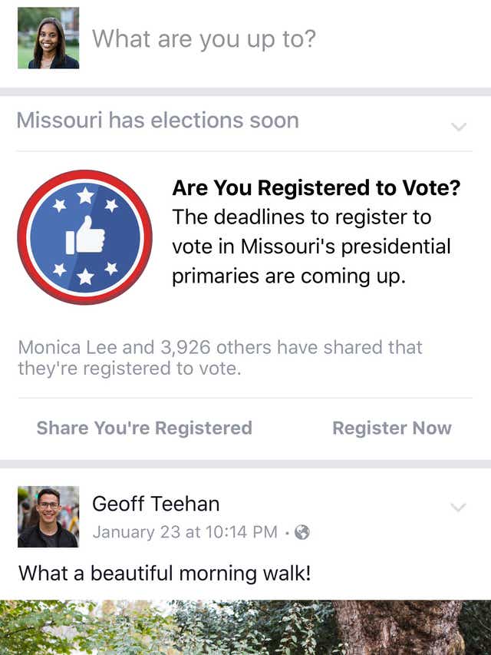Click Register Now
Image resolution: width=491 pixels, height=655 pixels.
[391, 428]
